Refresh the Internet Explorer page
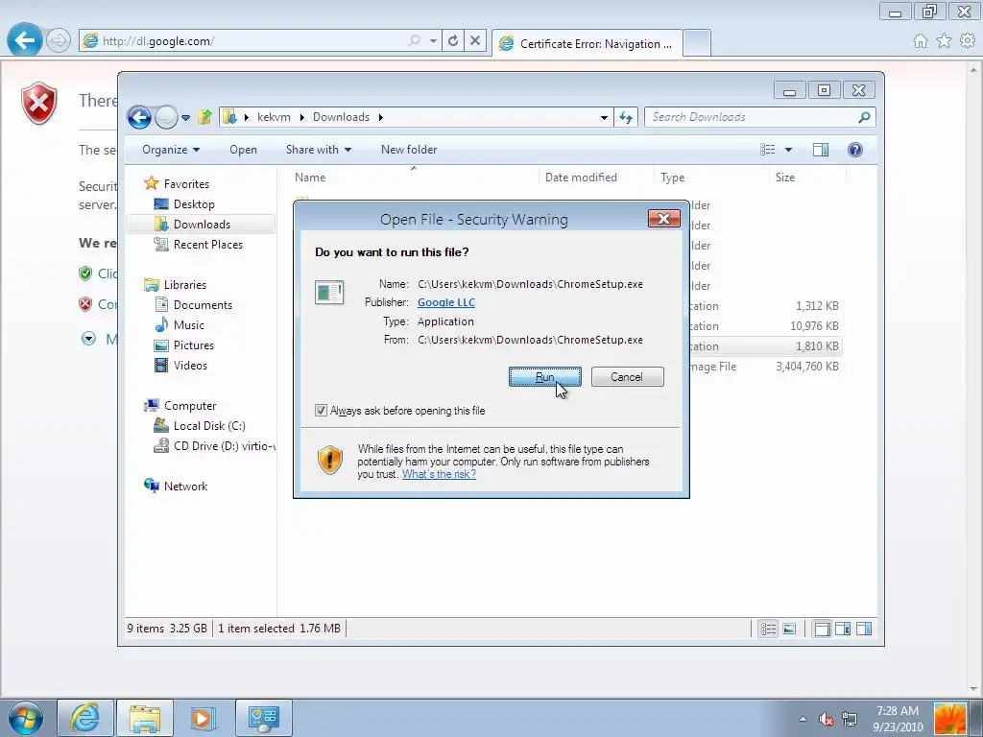983x737 pixels. [x=453, y=41]
